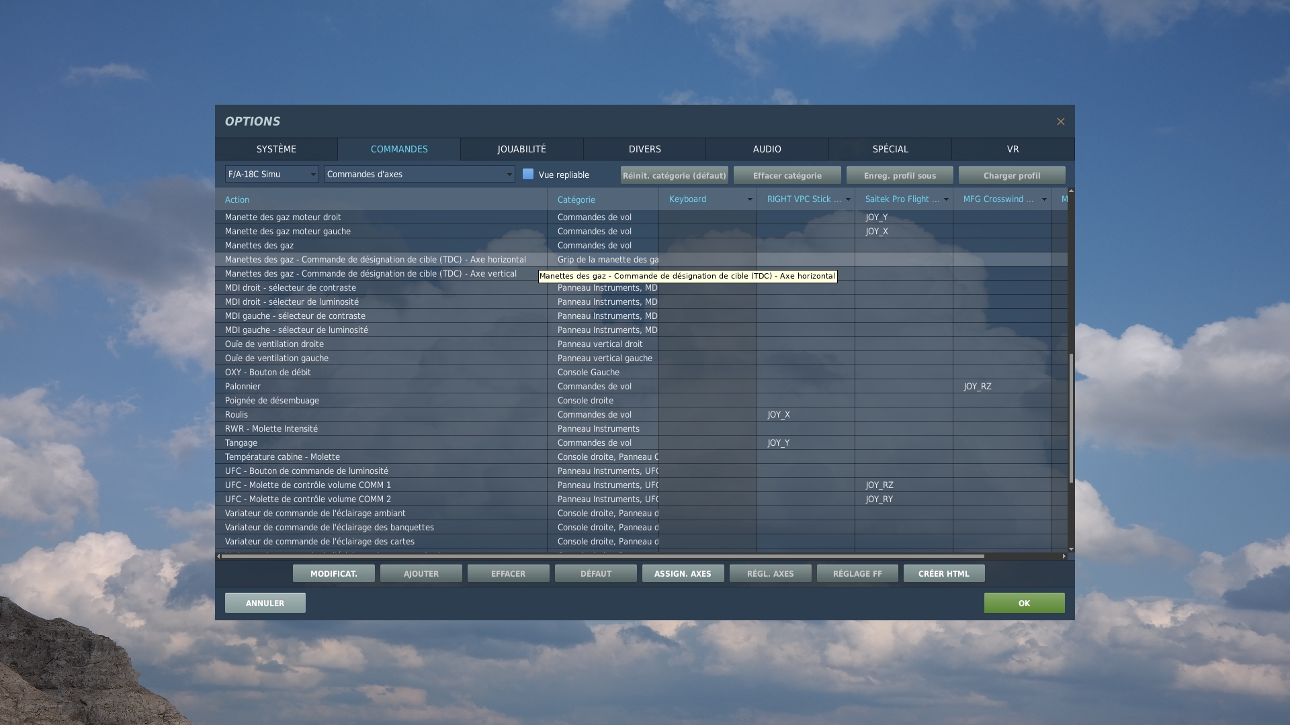
Task: Select the Manette des gaz moteur gauche row
Action: (x=641, y=231)
